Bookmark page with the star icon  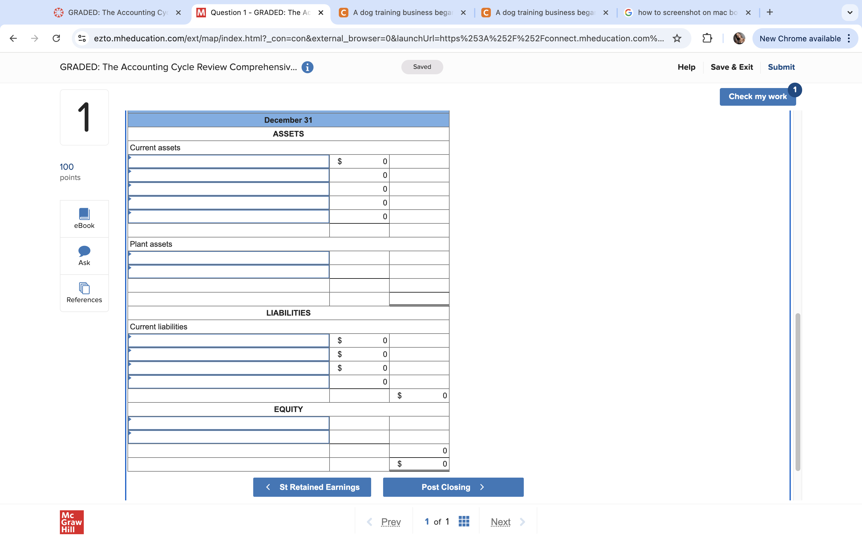677,39
